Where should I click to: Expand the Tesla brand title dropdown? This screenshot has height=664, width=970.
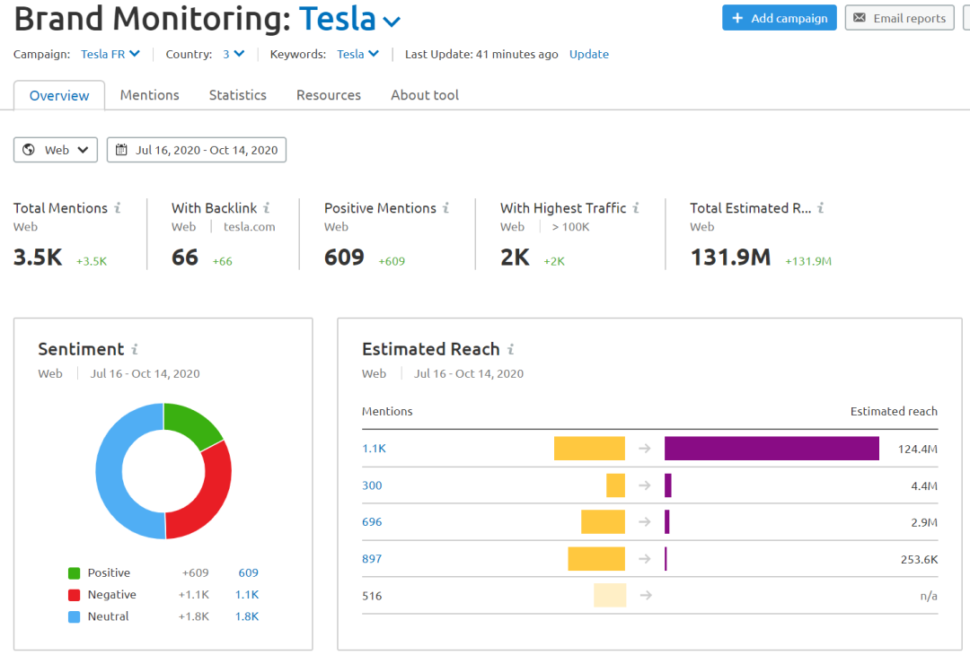click(392, 21)
